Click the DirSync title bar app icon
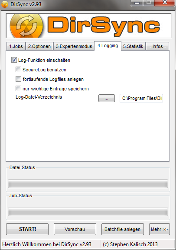The image size is (176, 250). pyautogui.click(x=5, y=4)
